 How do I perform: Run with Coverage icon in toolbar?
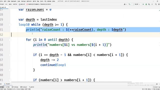click(x=149, y=4)
